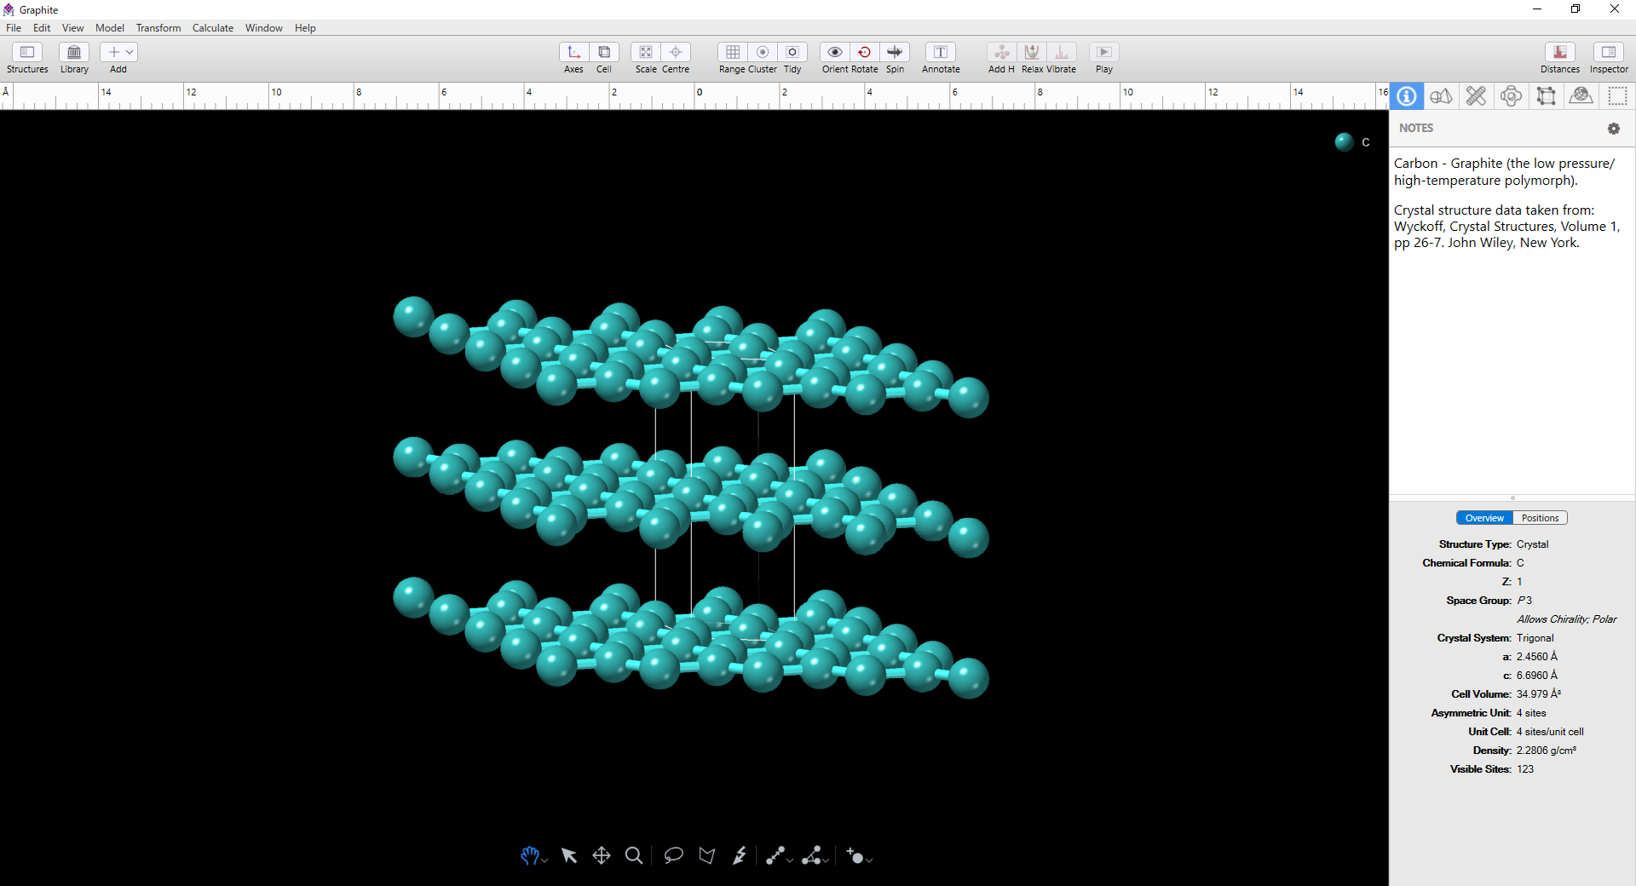Toggle unit Cell display

point(604,53)
